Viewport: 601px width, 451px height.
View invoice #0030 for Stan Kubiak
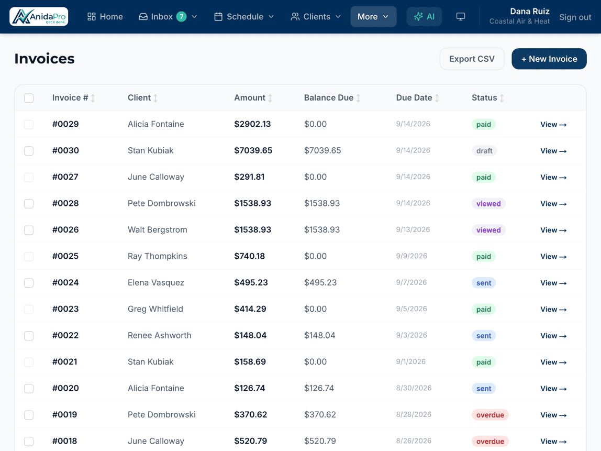[x=553, y=151]
